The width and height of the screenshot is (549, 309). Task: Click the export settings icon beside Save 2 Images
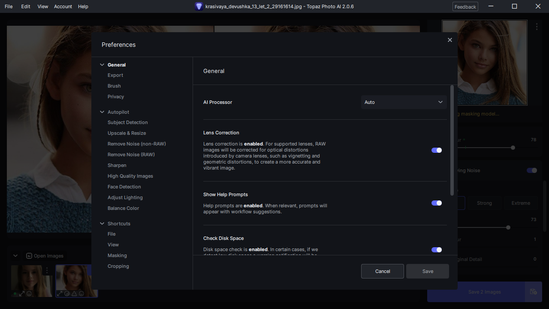click(533, 292)
